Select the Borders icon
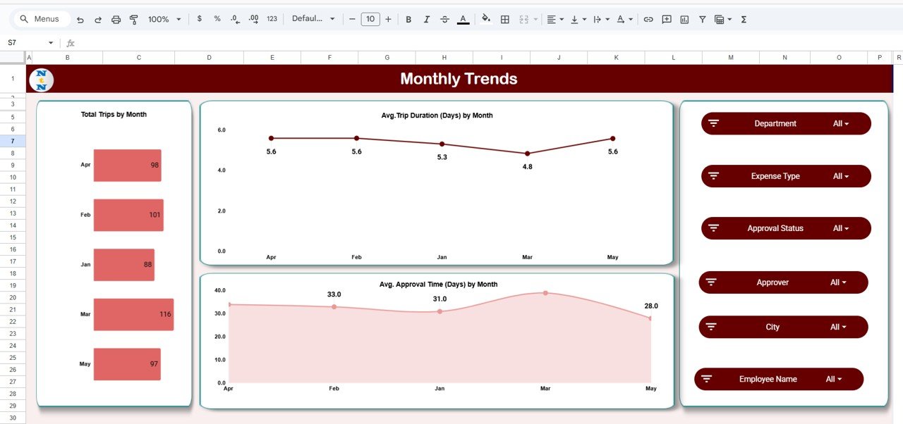 (505, 19)
